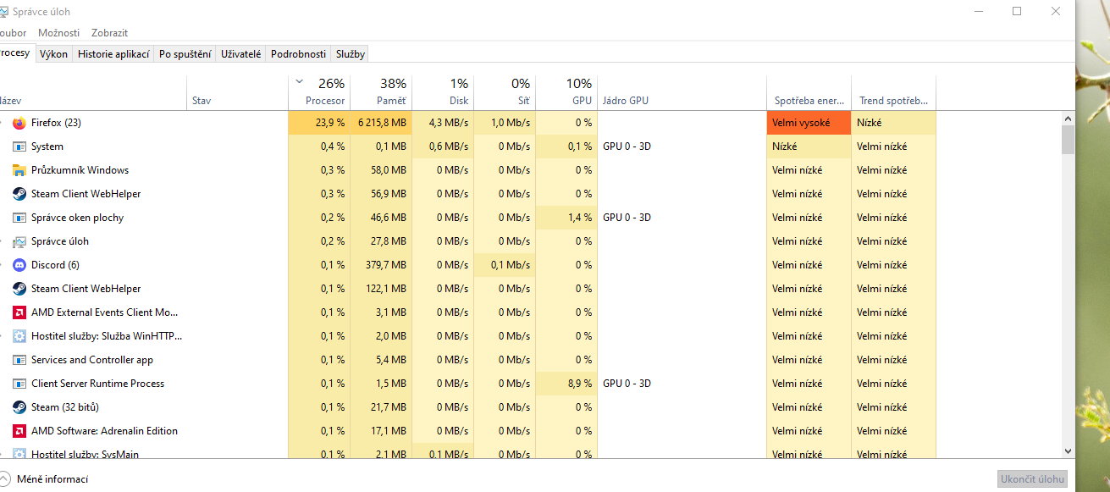The width and height of the screenshot is (1110, 492).
Task: Click the scroll down arrow of process list
Action: tap(1068, 451)
